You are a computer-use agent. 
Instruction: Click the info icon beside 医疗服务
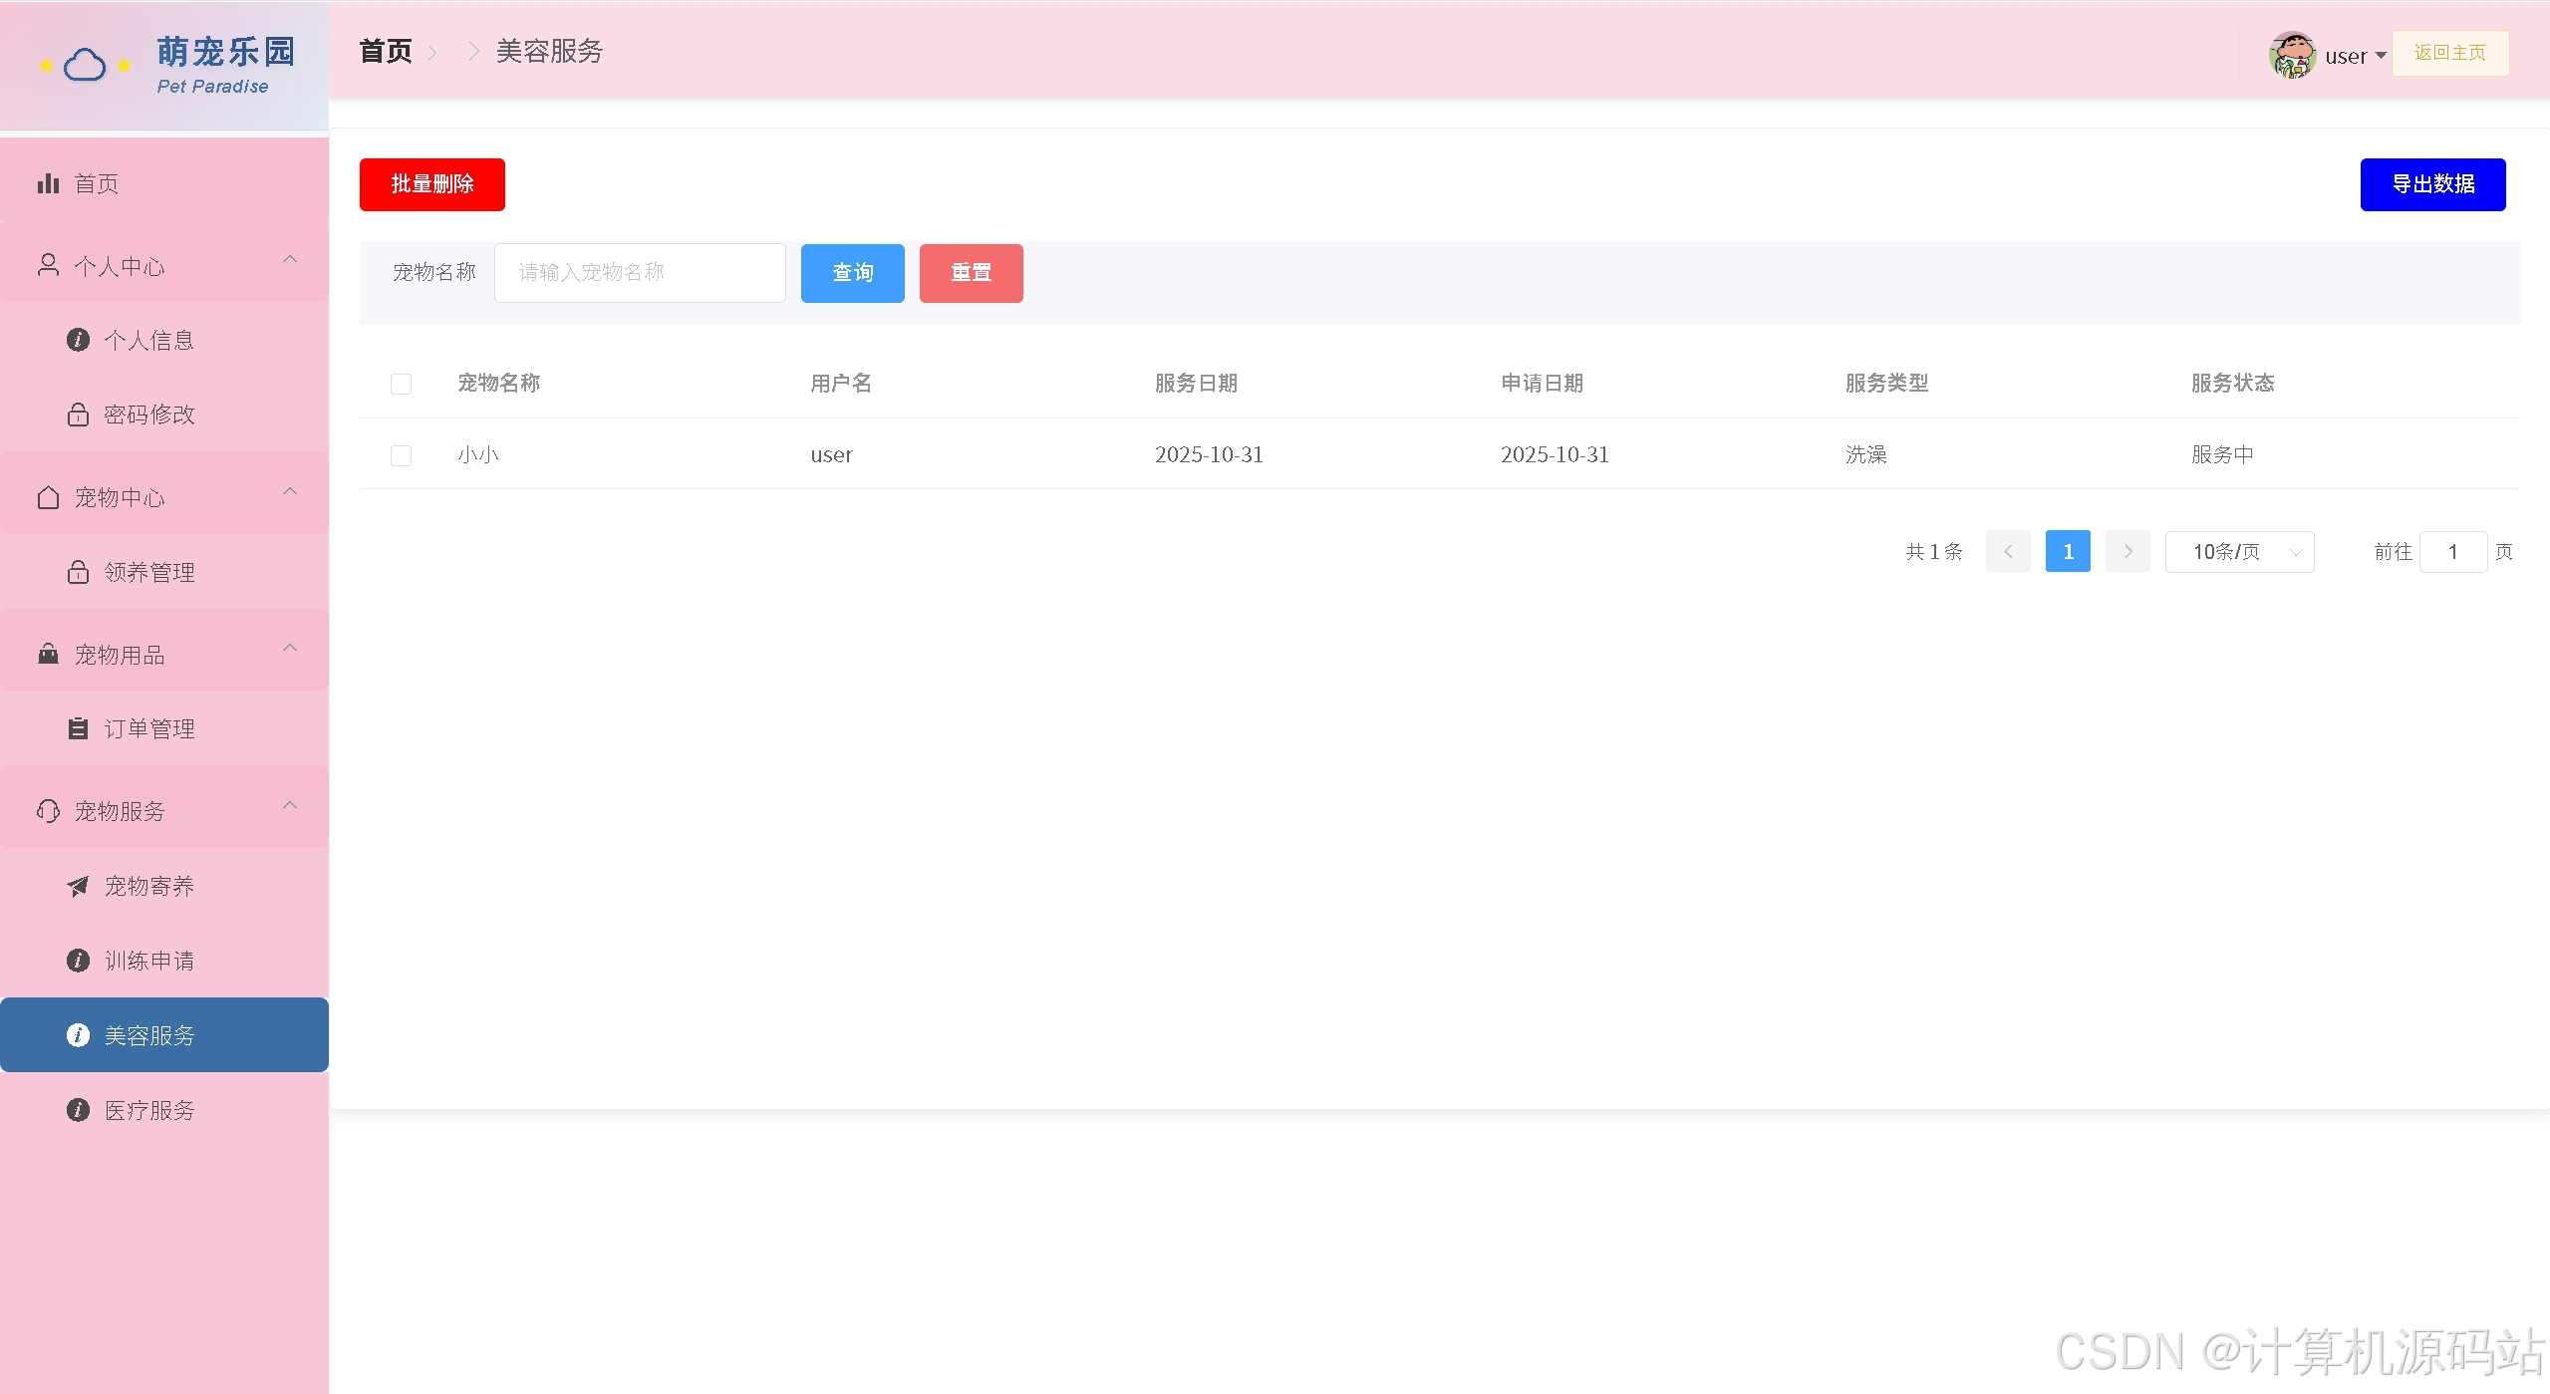78,1110
